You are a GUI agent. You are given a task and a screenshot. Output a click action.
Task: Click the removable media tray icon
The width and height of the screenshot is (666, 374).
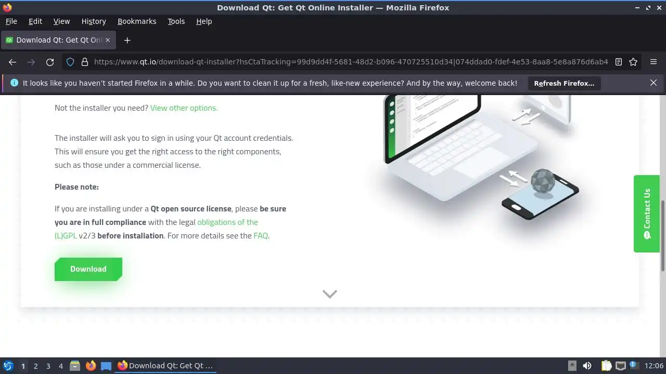[x=572, y=366]
